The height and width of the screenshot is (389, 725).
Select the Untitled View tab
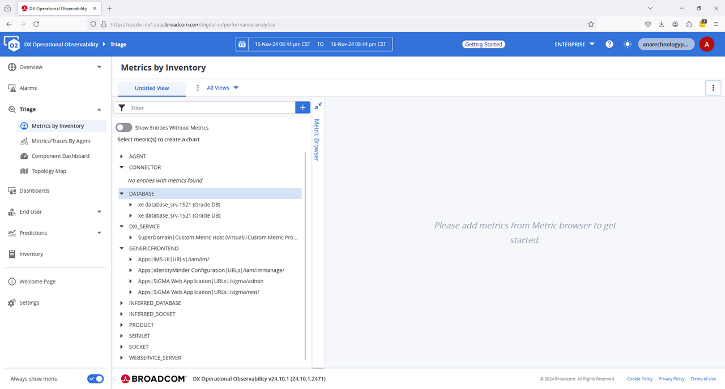click(152, 88)
